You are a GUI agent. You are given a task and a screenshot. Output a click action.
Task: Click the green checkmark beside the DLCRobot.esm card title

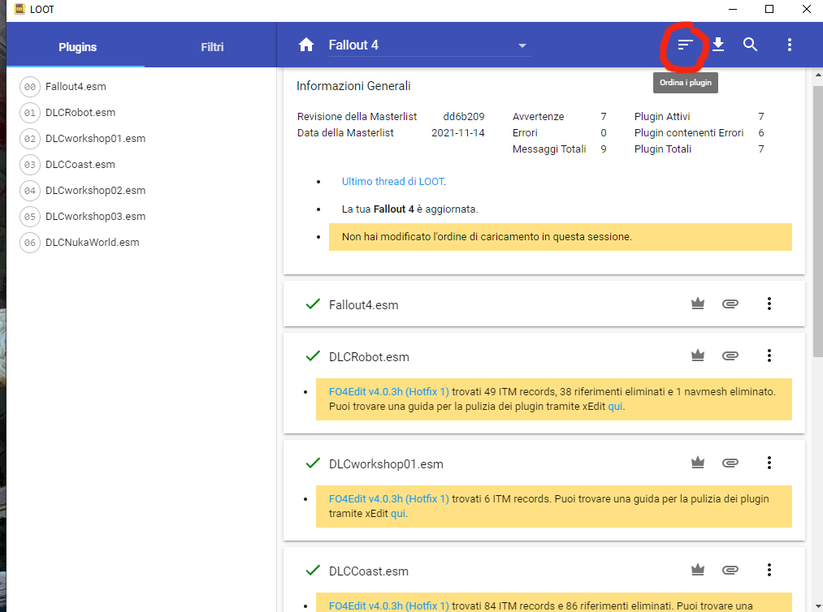click(313, 356)
